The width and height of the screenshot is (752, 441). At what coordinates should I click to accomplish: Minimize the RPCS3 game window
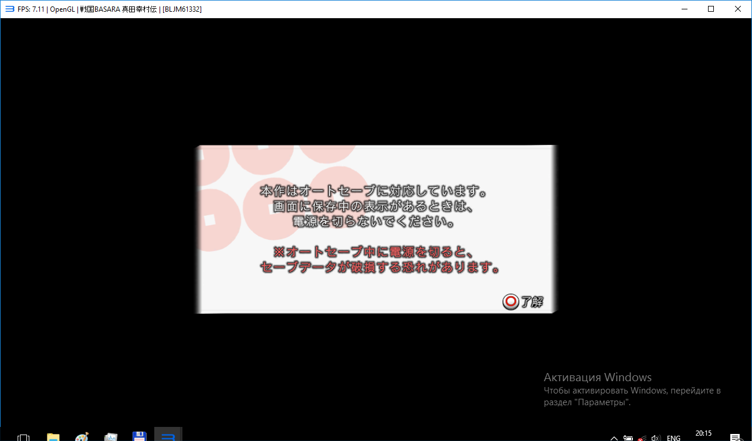684,9
